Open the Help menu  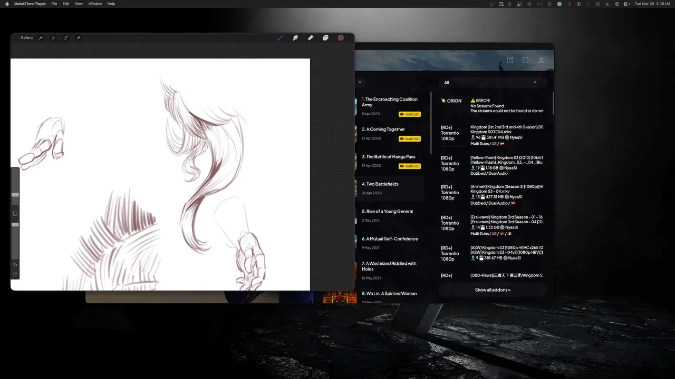[111, 4]
